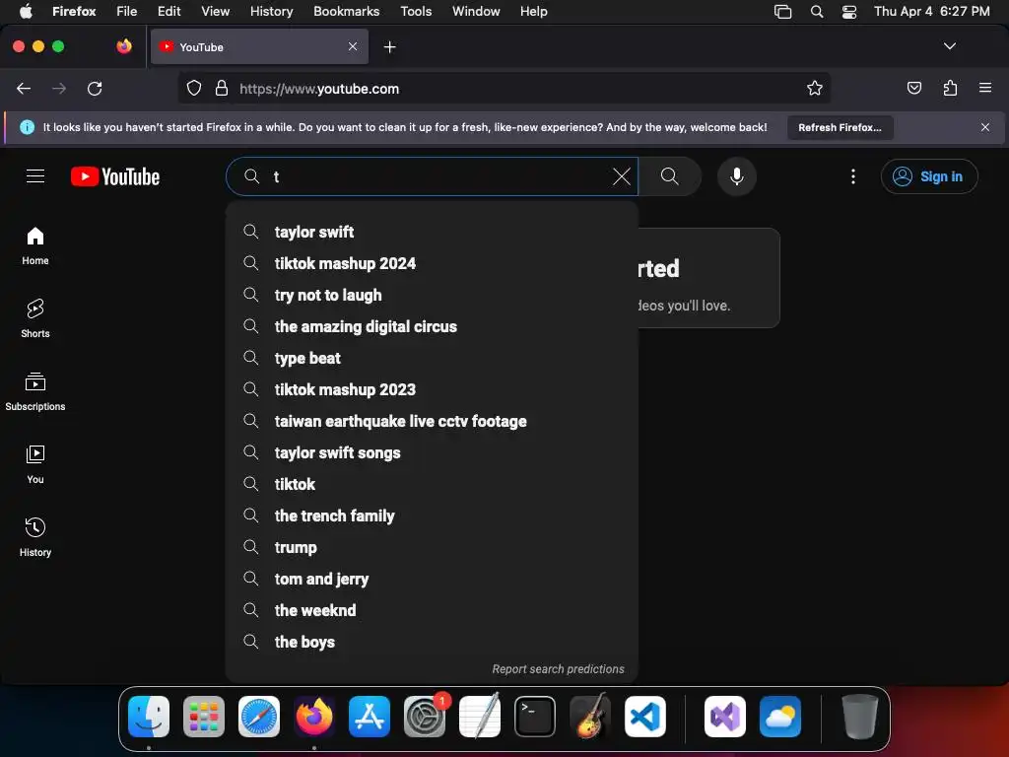1009x757 pixels.
Task: Open Terminal from the Dock
Action: [535, 717]
